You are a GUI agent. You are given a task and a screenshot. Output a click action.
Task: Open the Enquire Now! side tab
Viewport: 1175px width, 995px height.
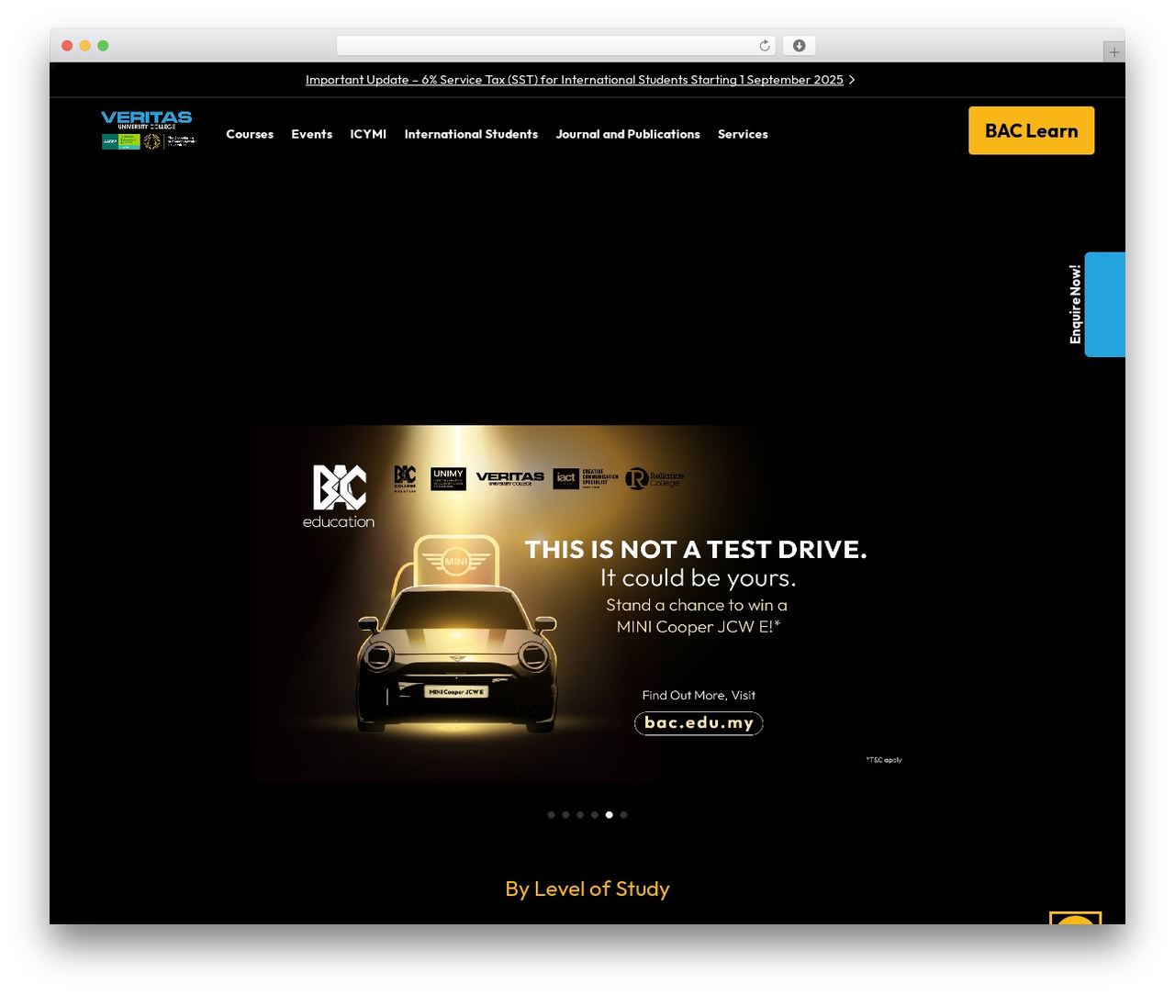1096,305
